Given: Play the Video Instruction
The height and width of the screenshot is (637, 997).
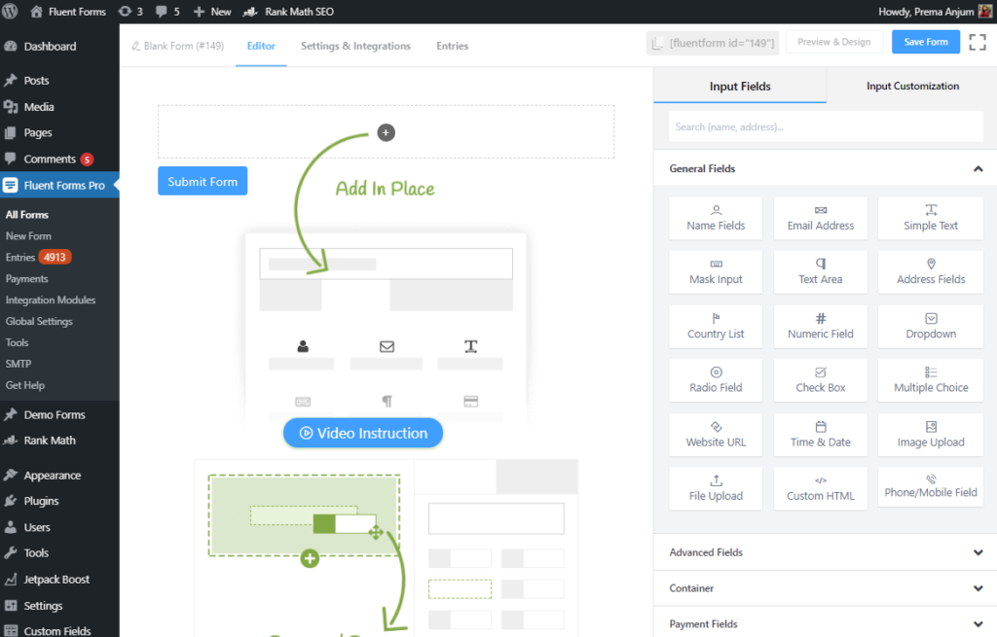Looking at the screenshot, I should point(363,434).
